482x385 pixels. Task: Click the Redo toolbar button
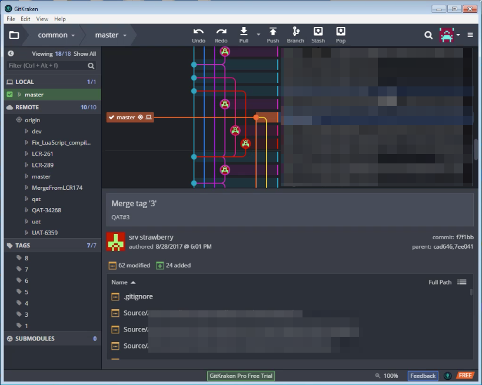click(x=221, y=36)
